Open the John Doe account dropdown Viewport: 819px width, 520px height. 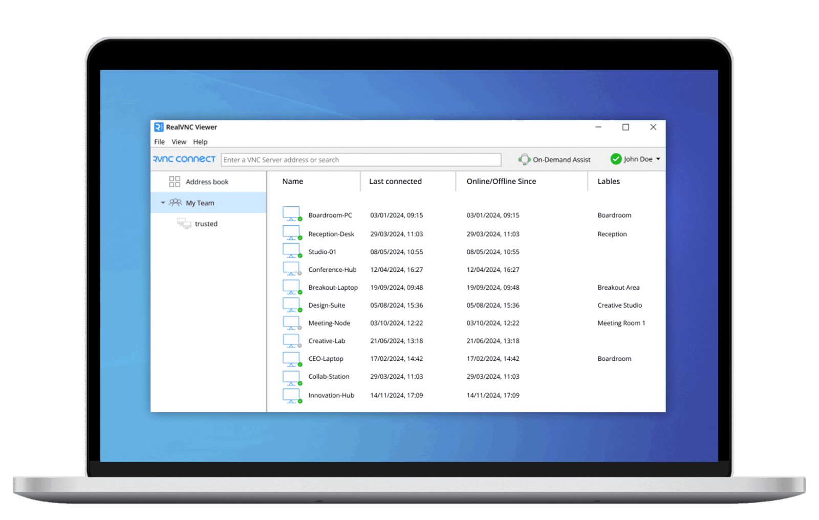658,159
